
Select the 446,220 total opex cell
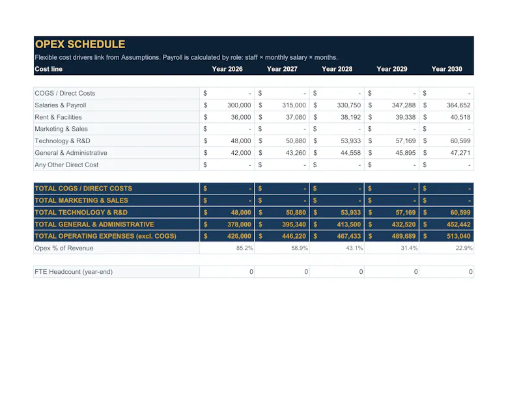coord(282,236)
